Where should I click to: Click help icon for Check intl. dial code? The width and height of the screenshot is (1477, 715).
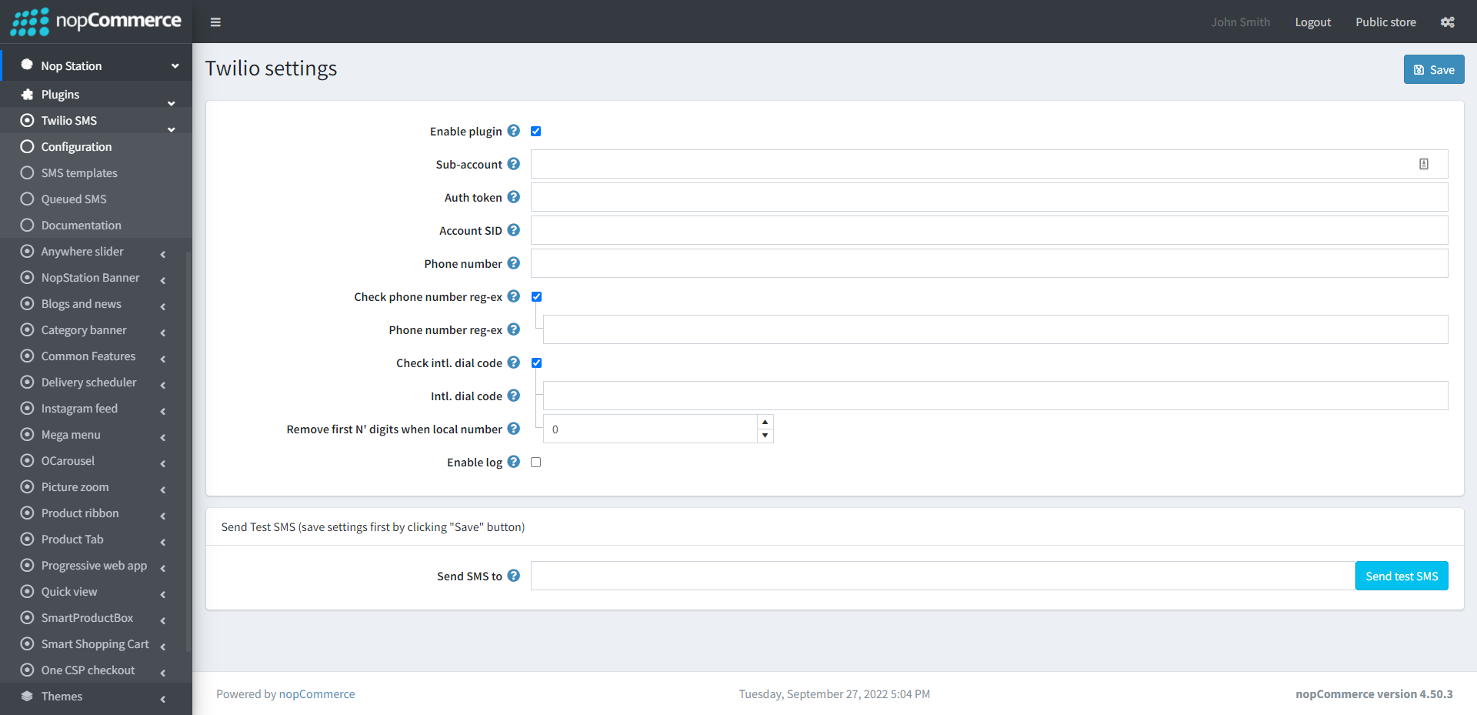coord(514,363)
